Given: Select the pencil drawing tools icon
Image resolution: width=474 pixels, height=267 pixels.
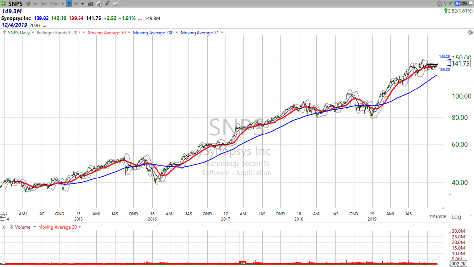Looking at the screenshot, I should 107,4.
